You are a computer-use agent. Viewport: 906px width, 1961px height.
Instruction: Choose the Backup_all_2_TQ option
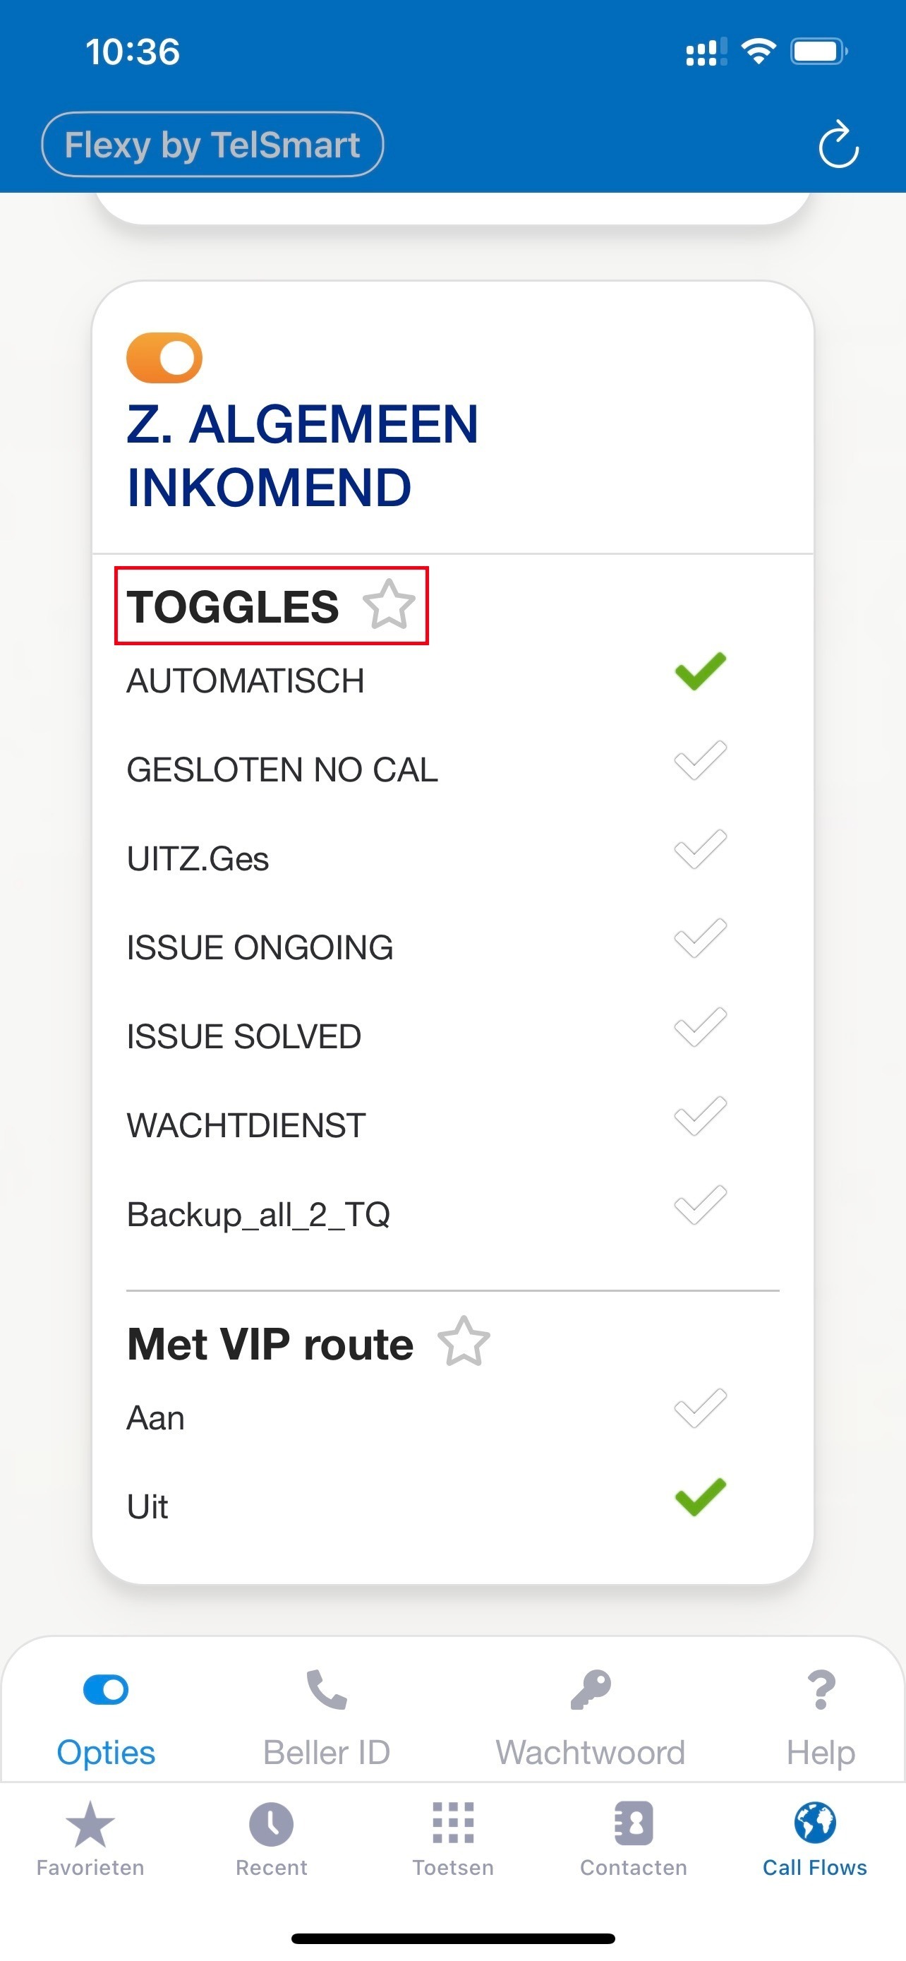coord(700,1206)
